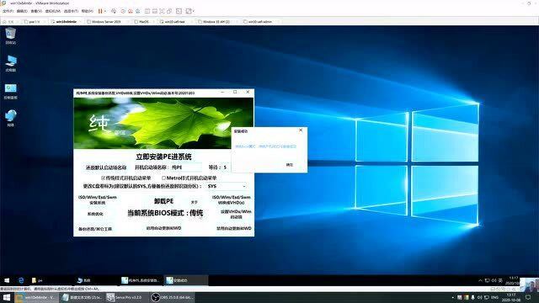This screenshot has width=539, height=303.
Task: Close the 安装成功 dialog with X
Action: pyautogui.click(x=301, y=130)
